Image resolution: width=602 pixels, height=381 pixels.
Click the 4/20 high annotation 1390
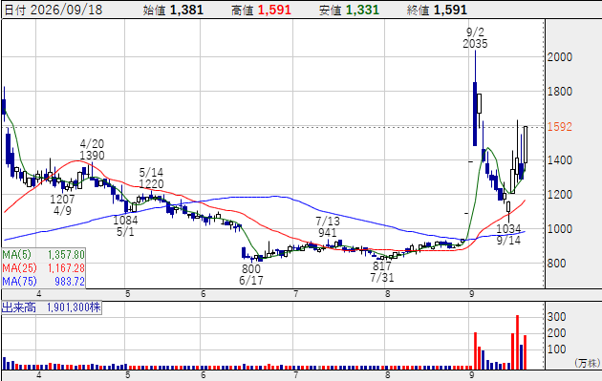[92, 155]
